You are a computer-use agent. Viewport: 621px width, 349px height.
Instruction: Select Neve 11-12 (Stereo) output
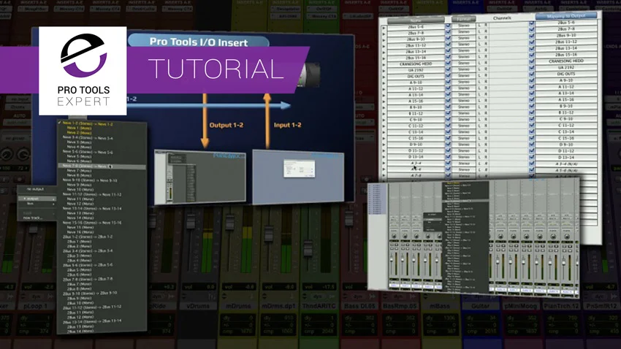coord(92,195)
